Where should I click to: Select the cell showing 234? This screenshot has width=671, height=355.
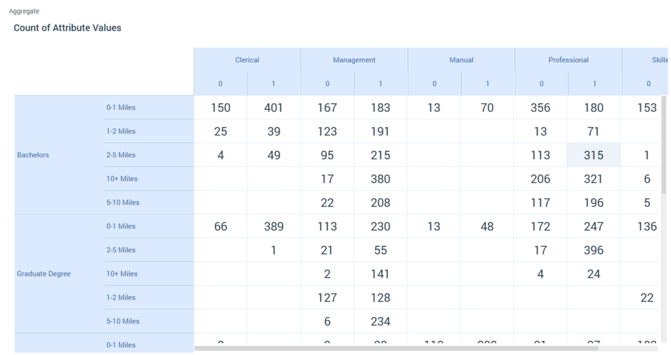point(380,321)
